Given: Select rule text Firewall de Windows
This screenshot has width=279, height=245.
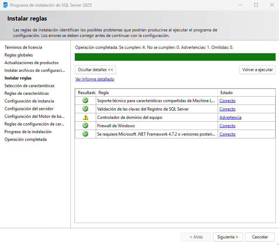Looking at the screenshot, I should 116,126.
